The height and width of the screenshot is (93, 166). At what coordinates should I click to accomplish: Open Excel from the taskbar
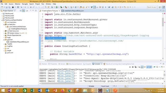pos(32,90)
